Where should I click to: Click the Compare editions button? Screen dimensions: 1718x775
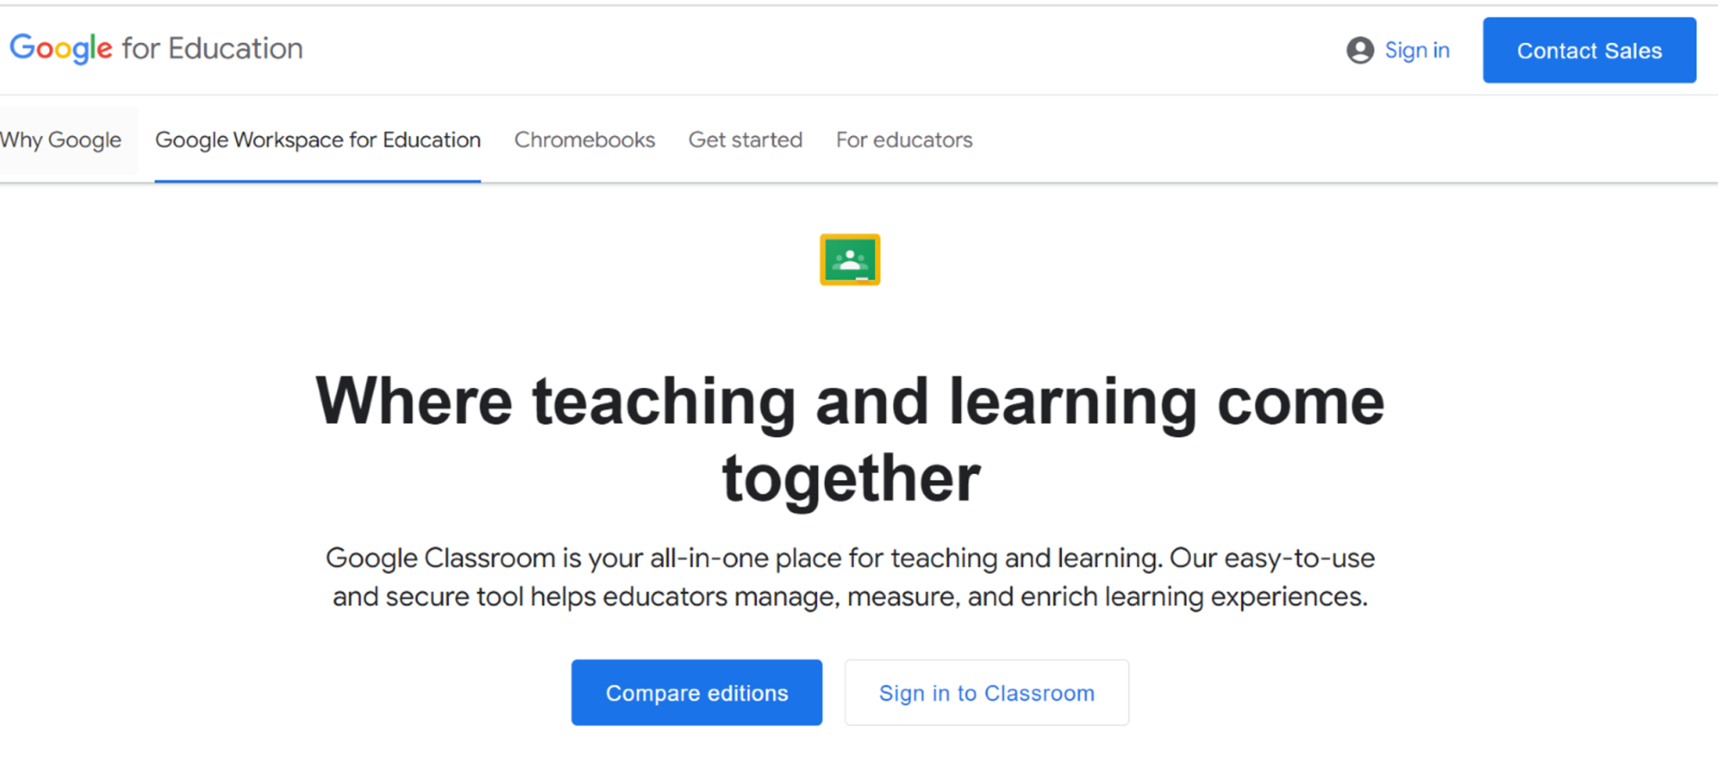coord(696,693)
